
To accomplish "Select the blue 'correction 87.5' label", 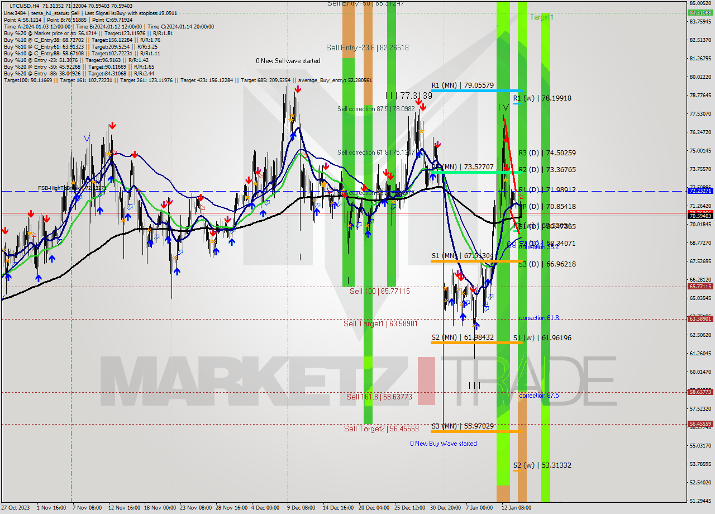I will [x=538, y=396].
